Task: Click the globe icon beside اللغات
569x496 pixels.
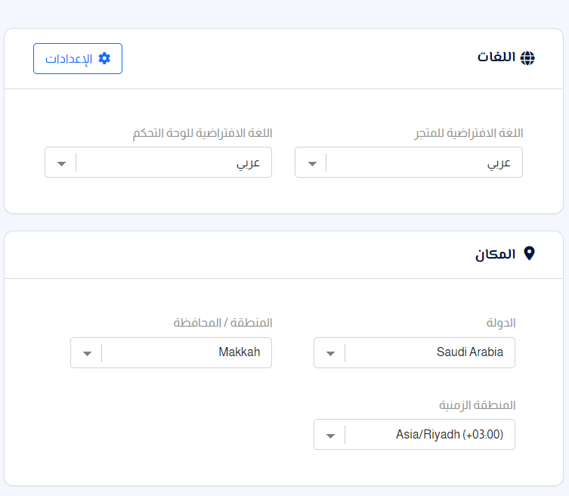Action: [527, 58]
